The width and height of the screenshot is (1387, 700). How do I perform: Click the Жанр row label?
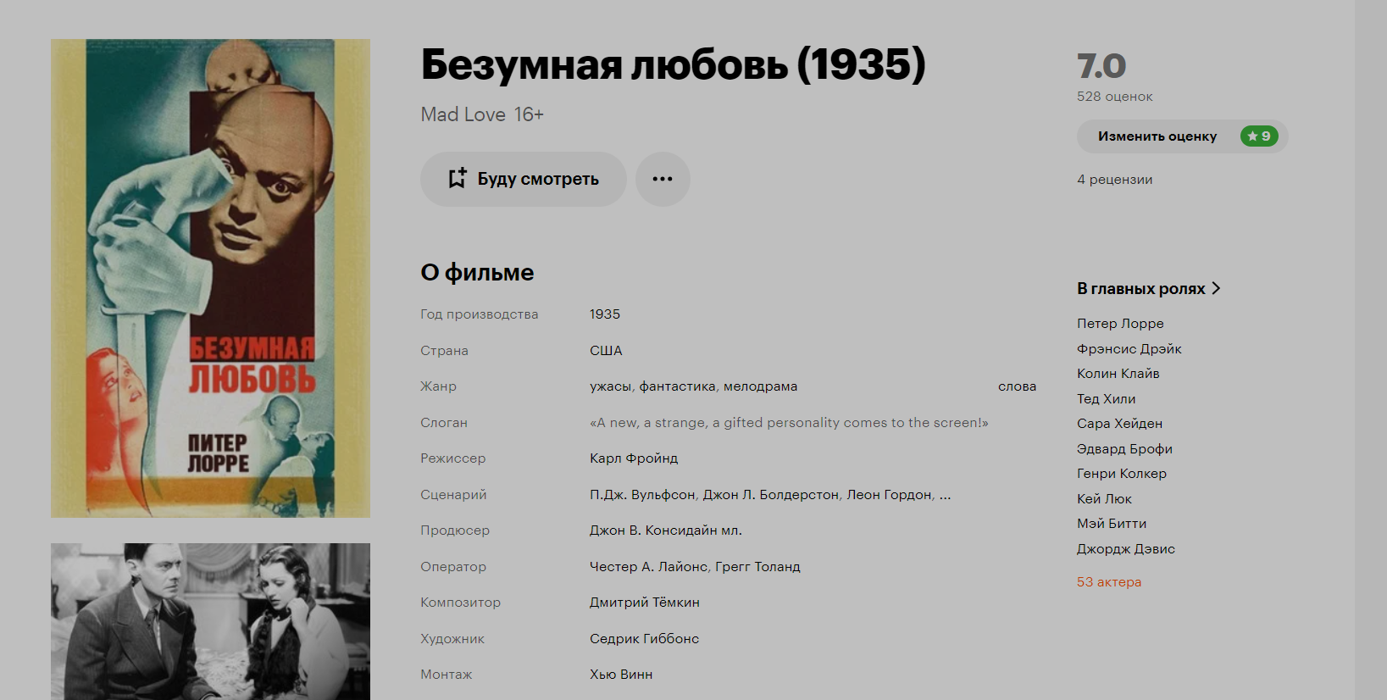439,386
